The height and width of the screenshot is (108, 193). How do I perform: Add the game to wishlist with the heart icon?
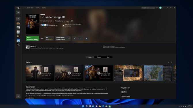[80, 38]
